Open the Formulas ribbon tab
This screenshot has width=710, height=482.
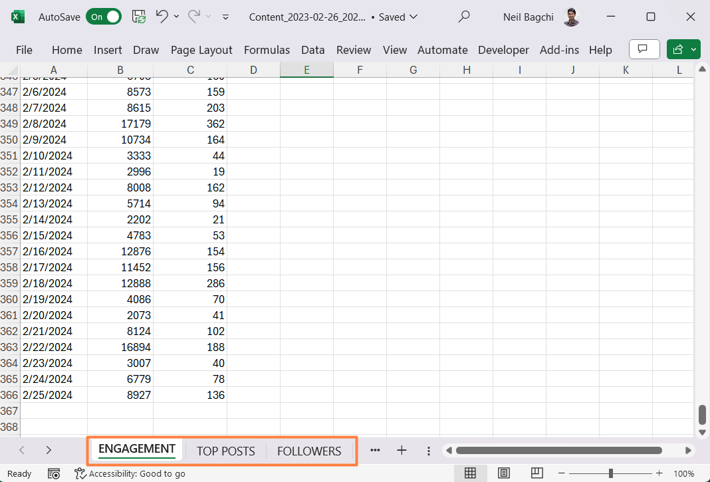coord(267,49)
